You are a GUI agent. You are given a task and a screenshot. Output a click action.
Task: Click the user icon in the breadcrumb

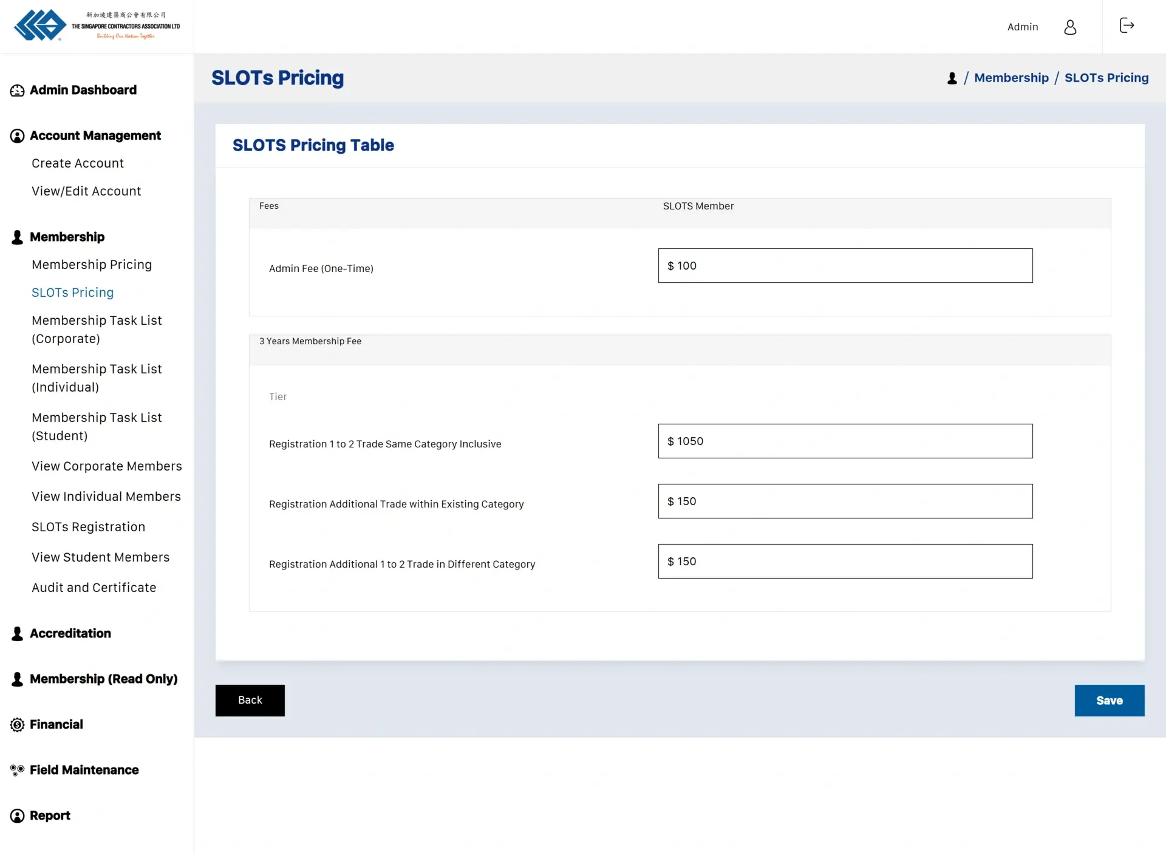(952, 78)
